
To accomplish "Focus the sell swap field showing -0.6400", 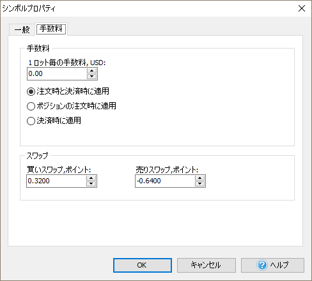I will [x=165, y=181].
